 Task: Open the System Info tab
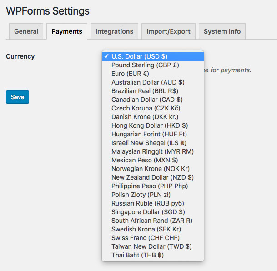[x=222, y=31]
